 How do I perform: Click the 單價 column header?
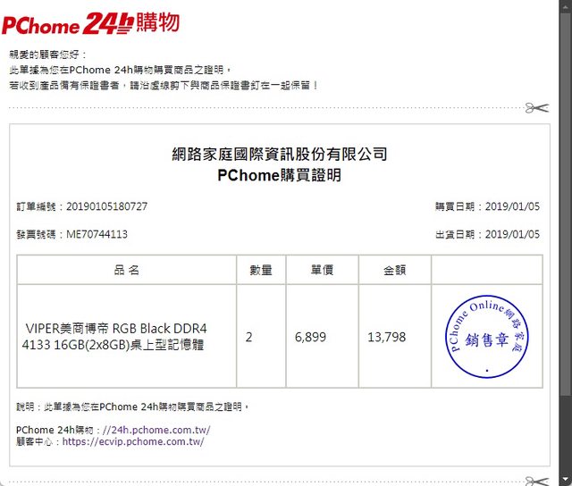coord(322,270)
